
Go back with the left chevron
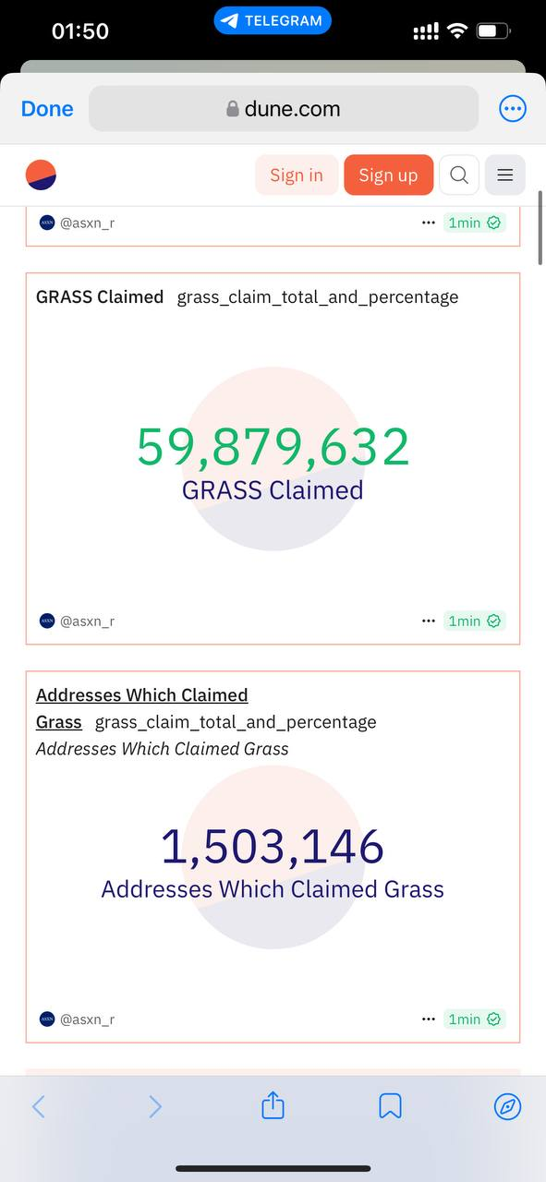tap(39, 1106)
